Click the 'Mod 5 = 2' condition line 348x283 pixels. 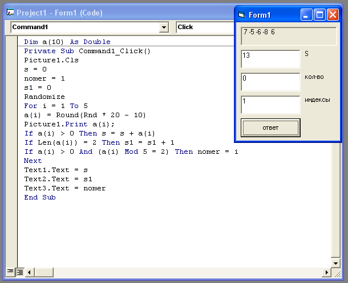pyautogui.click(x=131, y=152)
